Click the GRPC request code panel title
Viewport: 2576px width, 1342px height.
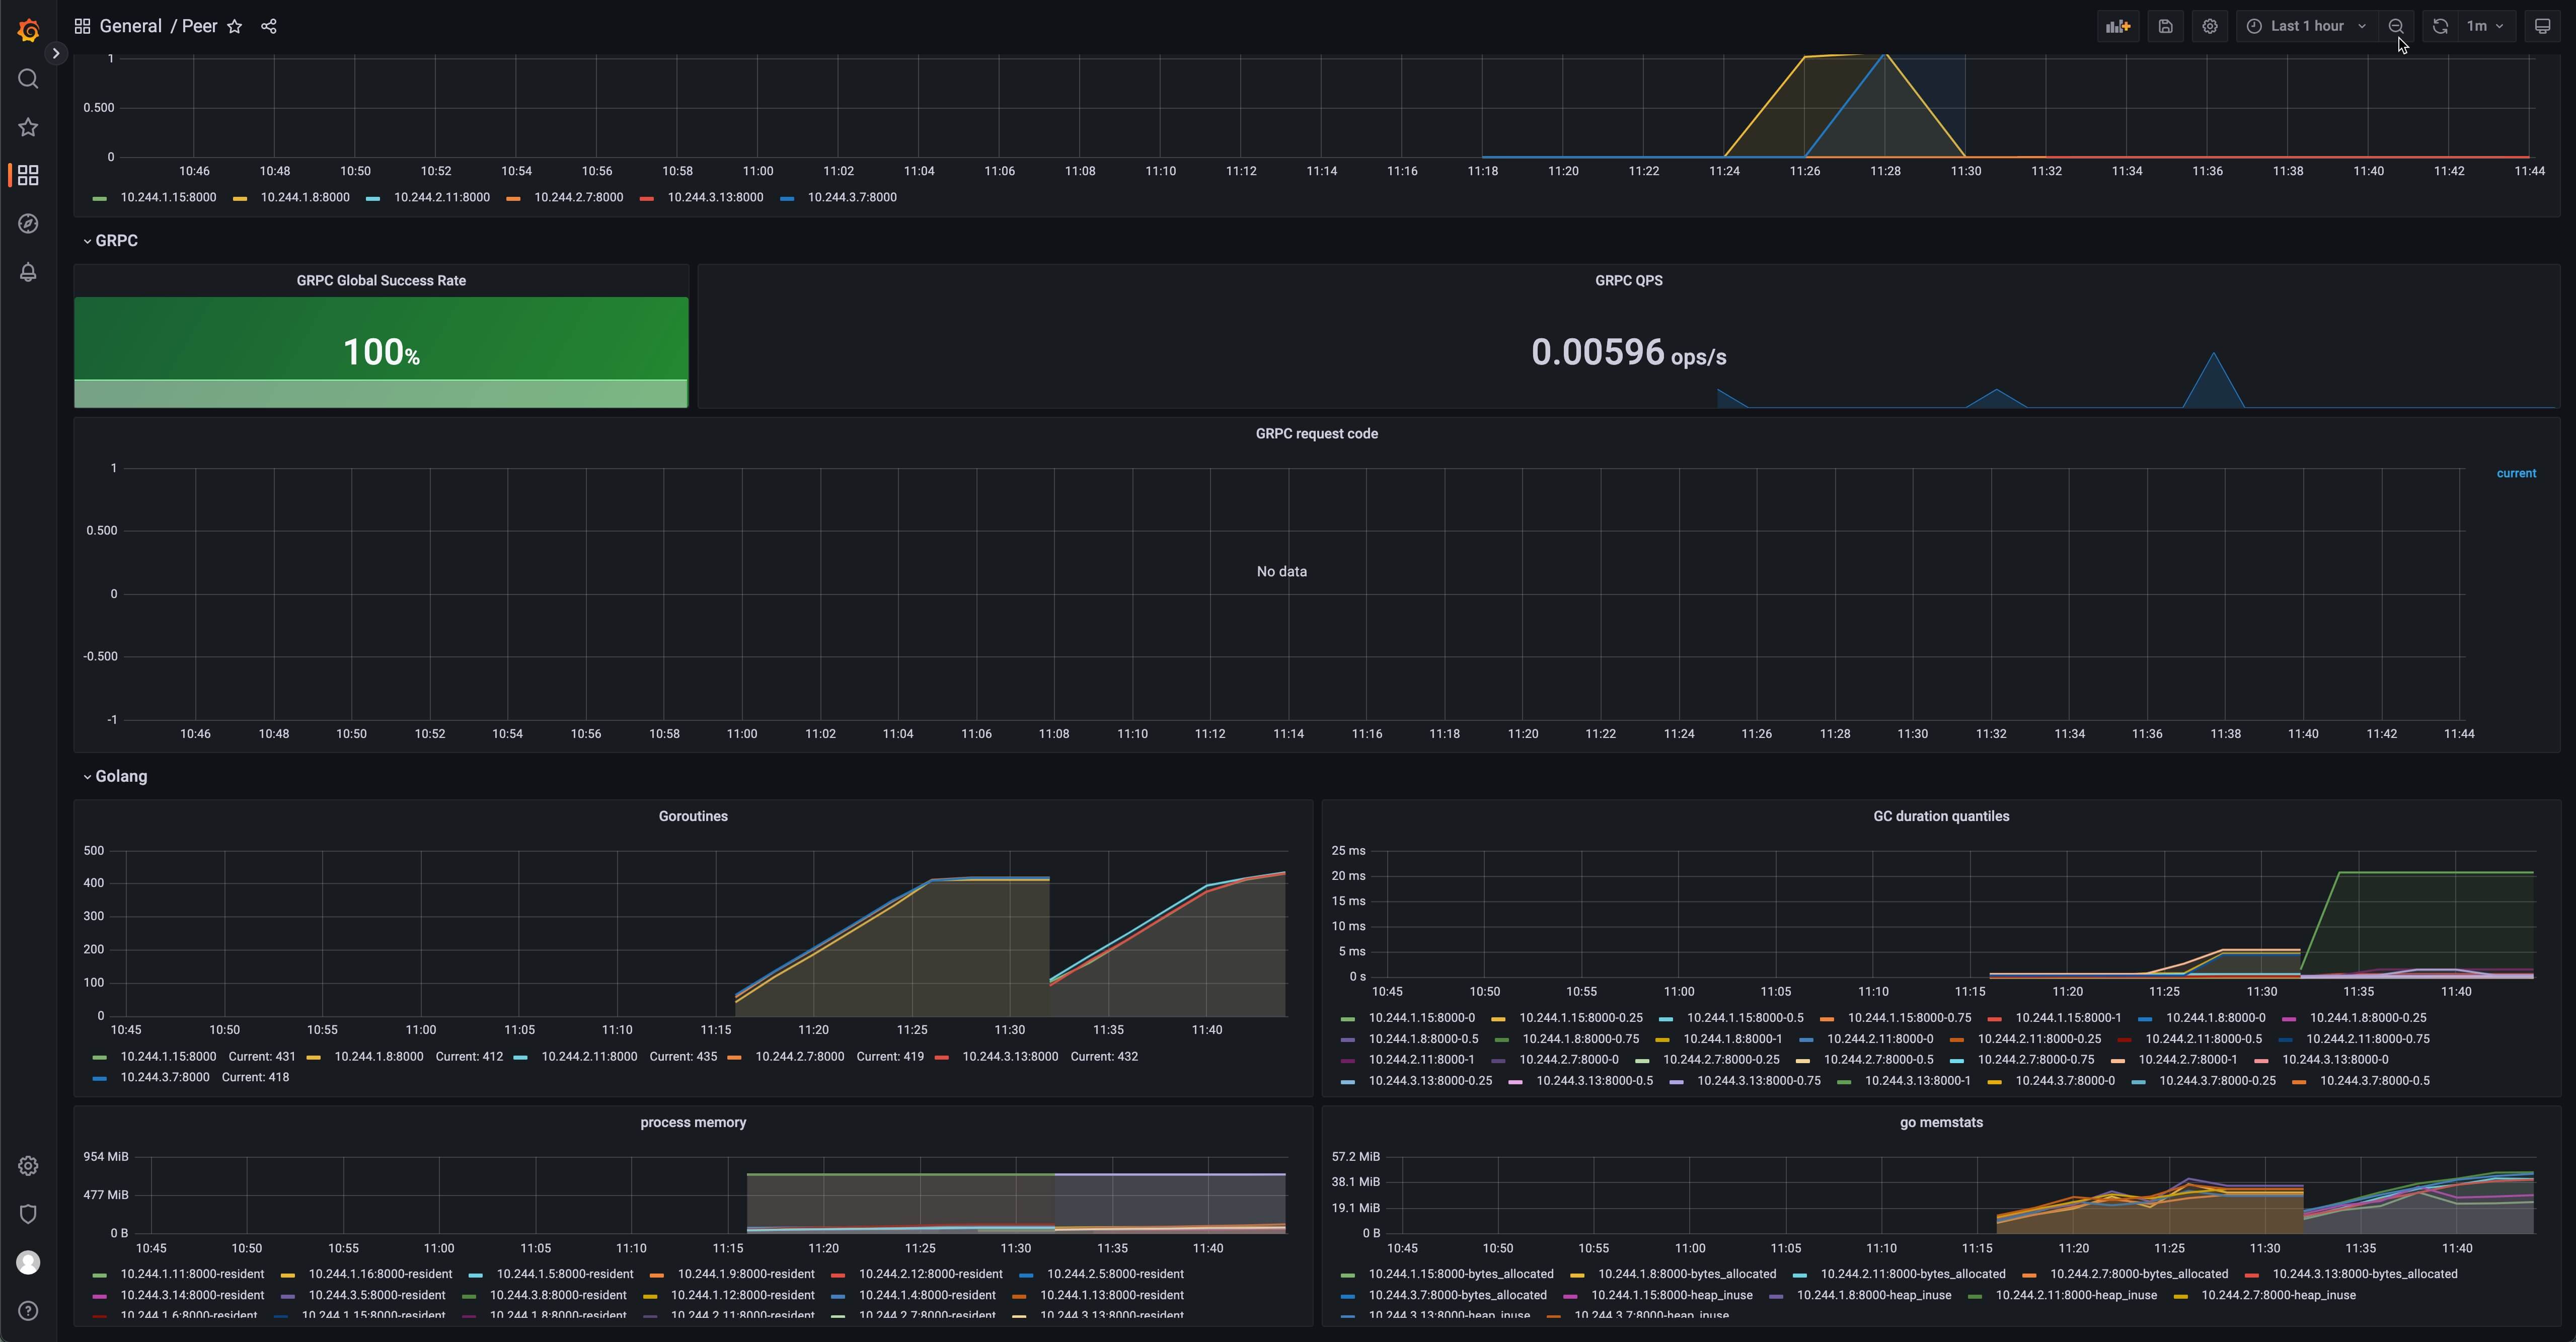(x=1316, y=434)
